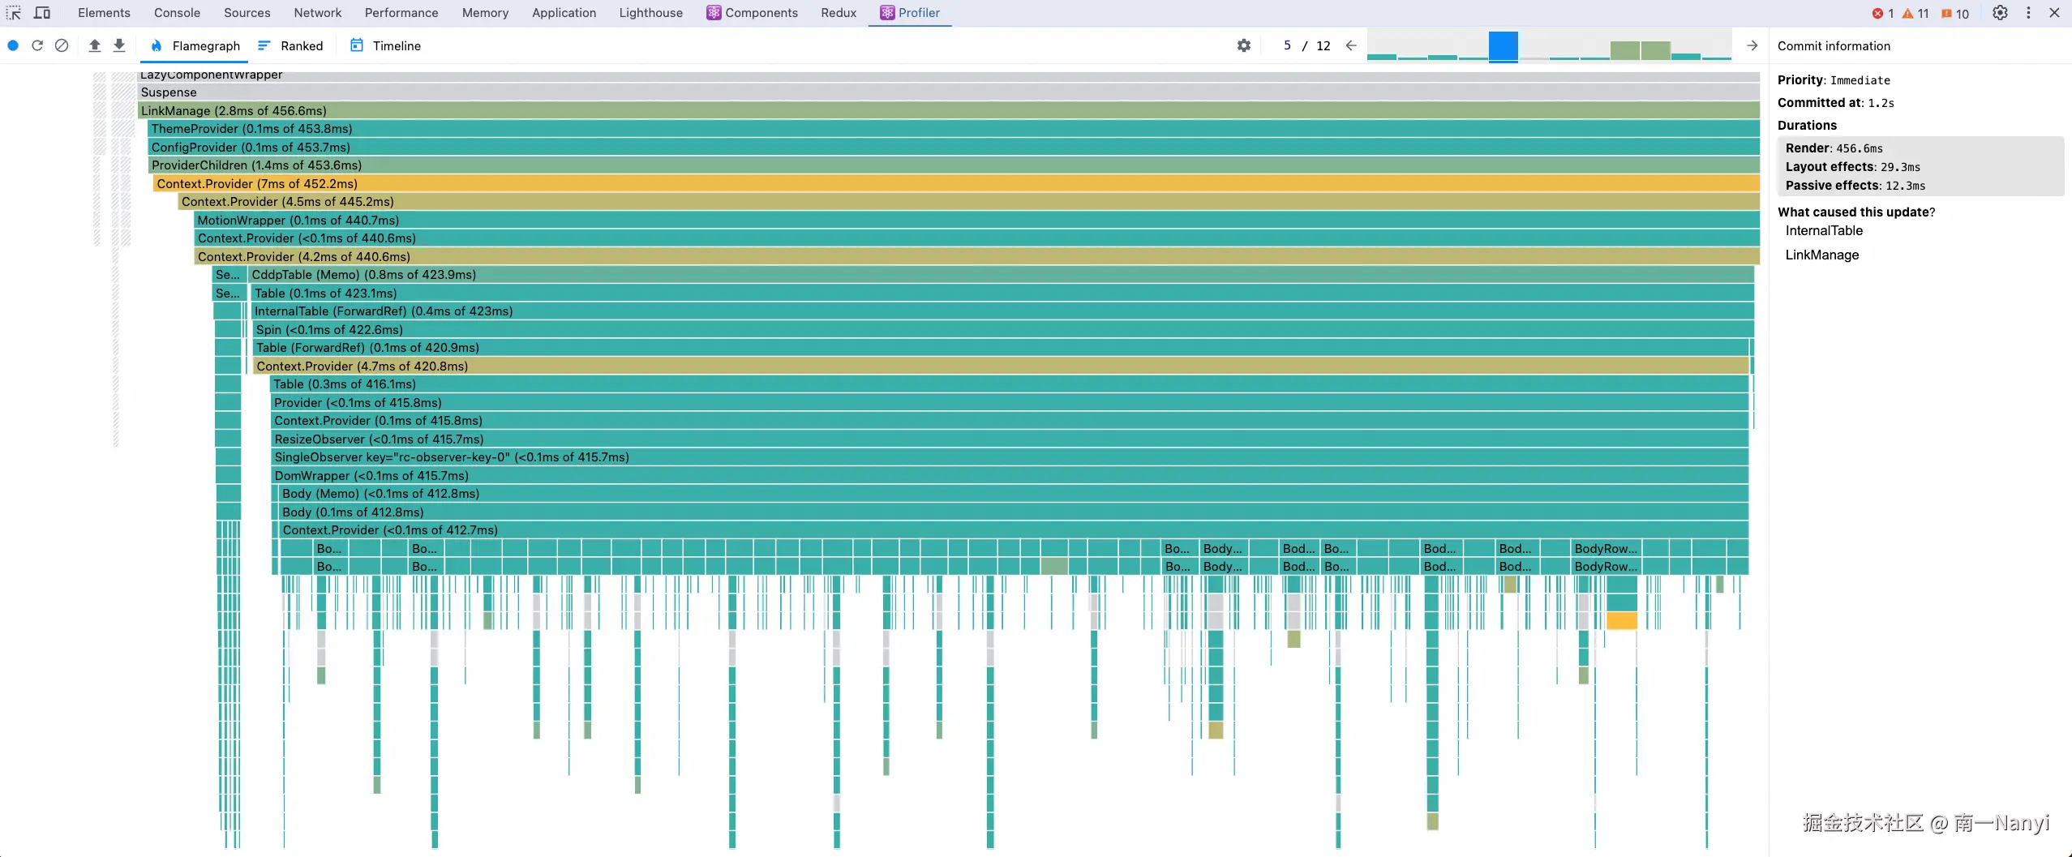Switch to Timeline view
Image resolution: width=2072 pixels, height=857 pixels.
385,46
